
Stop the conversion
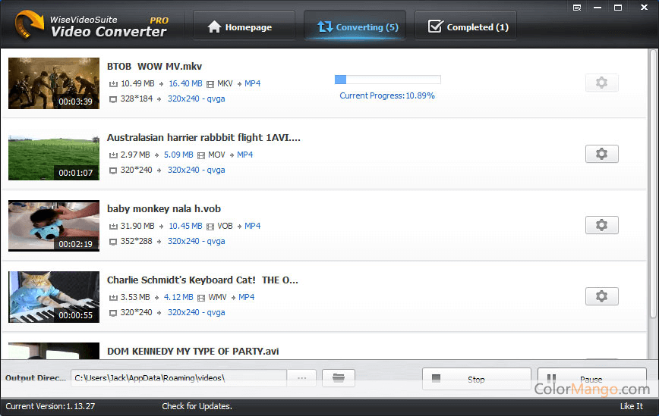coord(476,379)
